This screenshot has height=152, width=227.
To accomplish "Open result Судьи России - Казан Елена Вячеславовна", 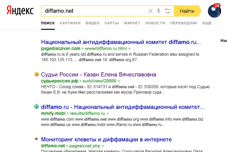I will [x=99, y=74].
